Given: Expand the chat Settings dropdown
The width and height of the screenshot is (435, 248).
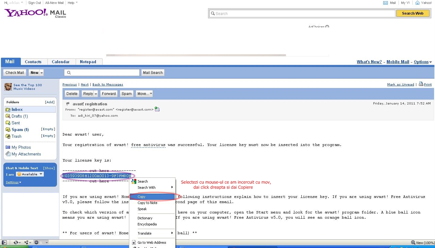Looking at the screenshot, I should click(x=13, y=182).
